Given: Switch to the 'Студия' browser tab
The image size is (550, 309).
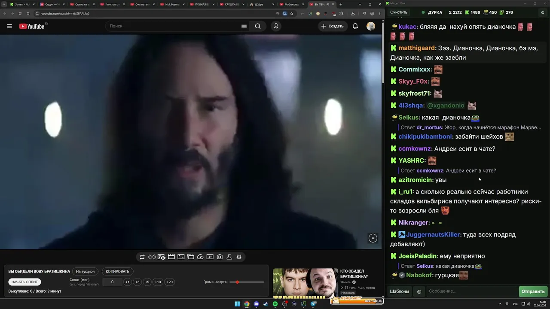Looking at the screenshot, I should pyautogui.click(x=52, y=4).
